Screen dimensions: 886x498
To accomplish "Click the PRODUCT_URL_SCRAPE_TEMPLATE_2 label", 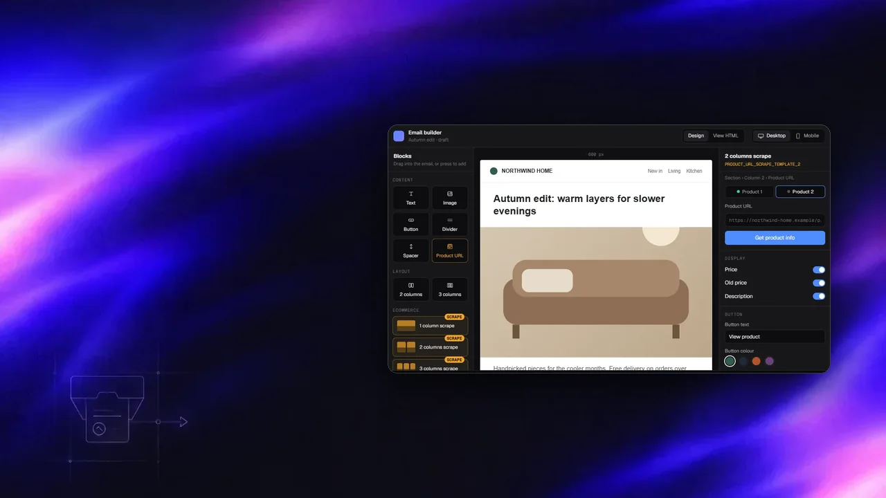I will point(762,165).
